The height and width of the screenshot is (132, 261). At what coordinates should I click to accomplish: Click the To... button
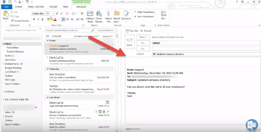tap(143, 43)
